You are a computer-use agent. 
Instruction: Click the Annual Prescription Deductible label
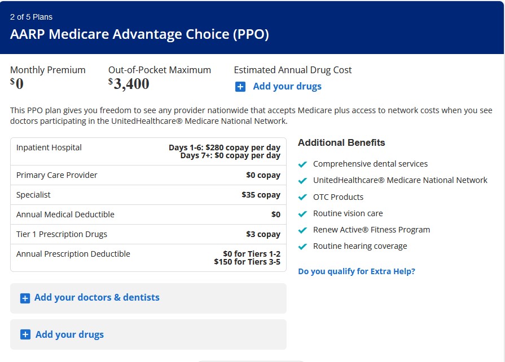coord(73,254)
